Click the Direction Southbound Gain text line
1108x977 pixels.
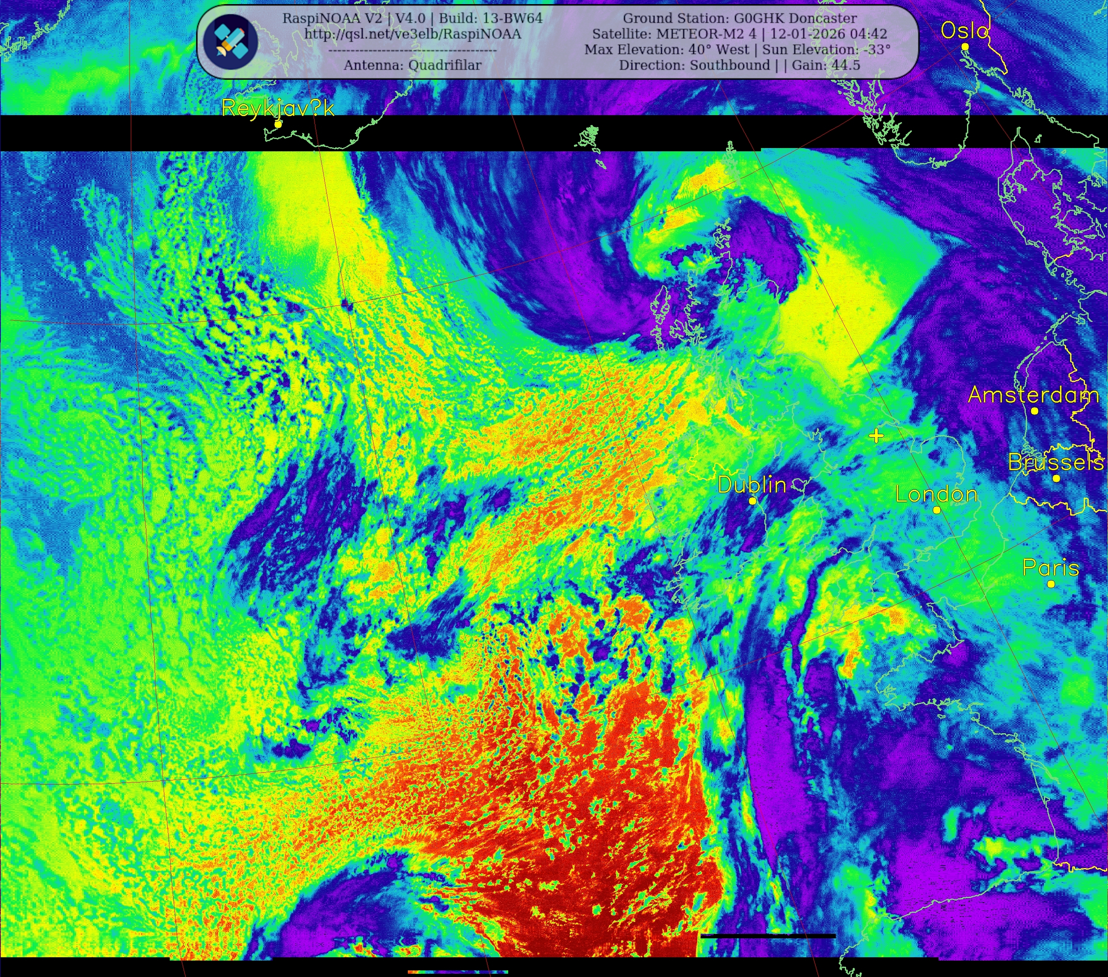tap(739, 66)
